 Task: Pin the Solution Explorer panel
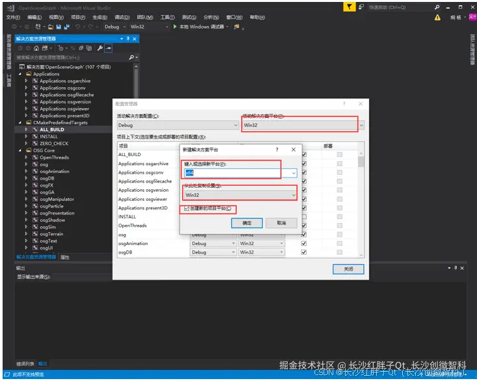pyautogui.click(x=128, y=38)
